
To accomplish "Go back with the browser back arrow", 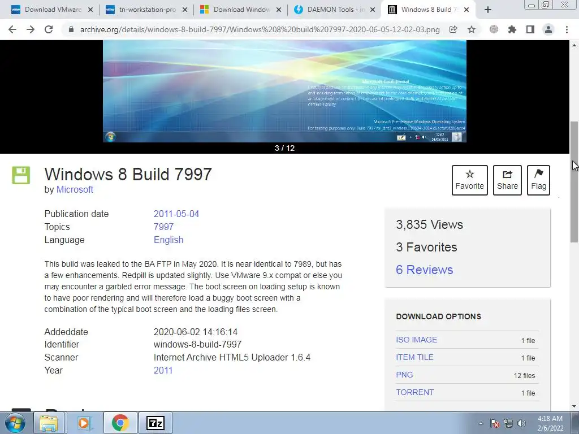I will [12, 29].
